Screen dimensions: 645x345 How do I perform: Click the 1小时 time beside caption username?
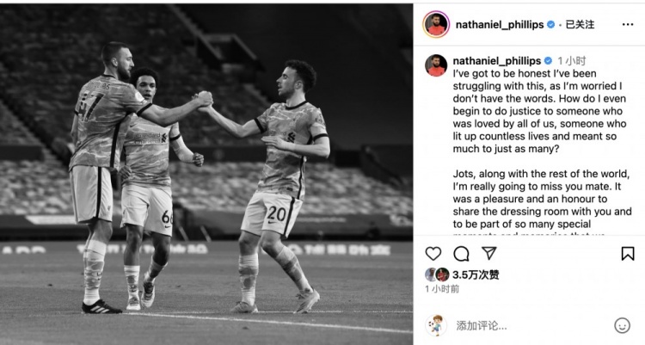coord(572,61)
